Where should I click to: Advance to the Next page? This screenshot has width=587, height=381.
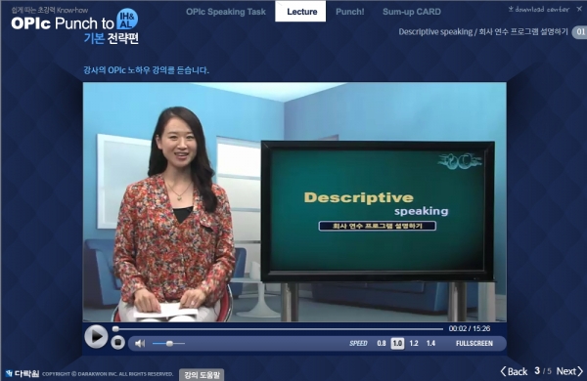[x=569, y=371]
